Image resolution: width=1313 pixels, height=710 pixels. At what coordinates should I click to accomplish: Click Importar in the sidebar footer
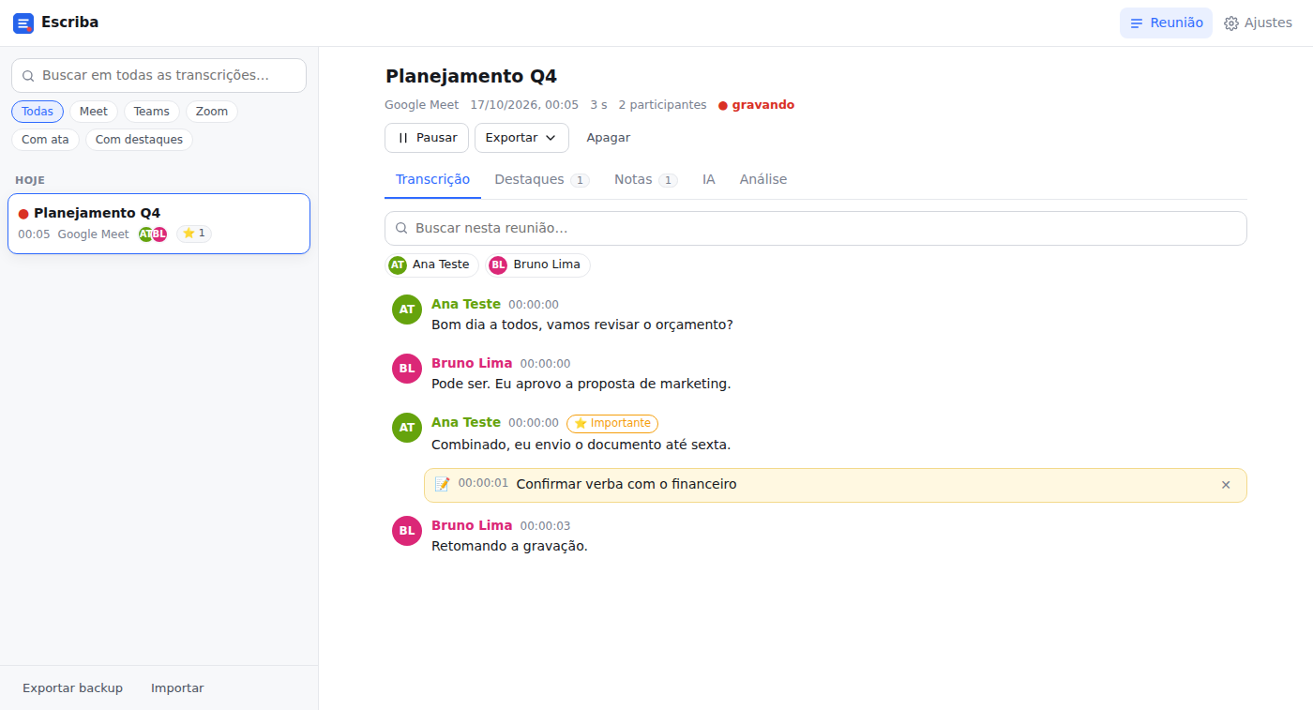[x=177, y=688]
